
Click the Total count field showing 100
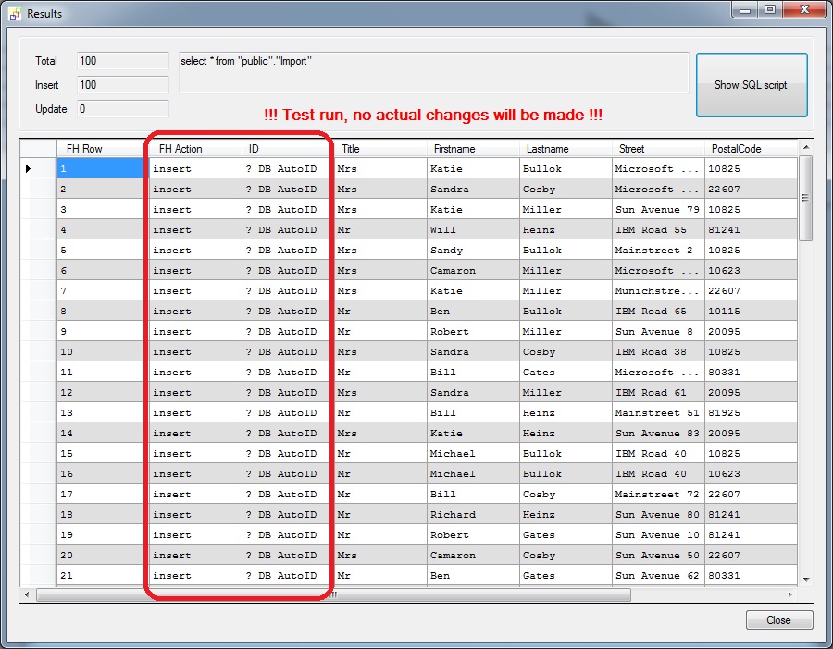click(121, 61)
